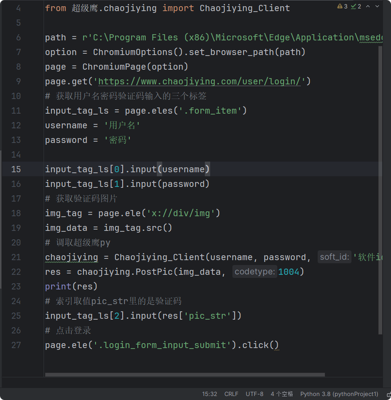This screenshot has height=400, width=391.
Task: Click line number 21 in the gutter
Action: point(16,257)
